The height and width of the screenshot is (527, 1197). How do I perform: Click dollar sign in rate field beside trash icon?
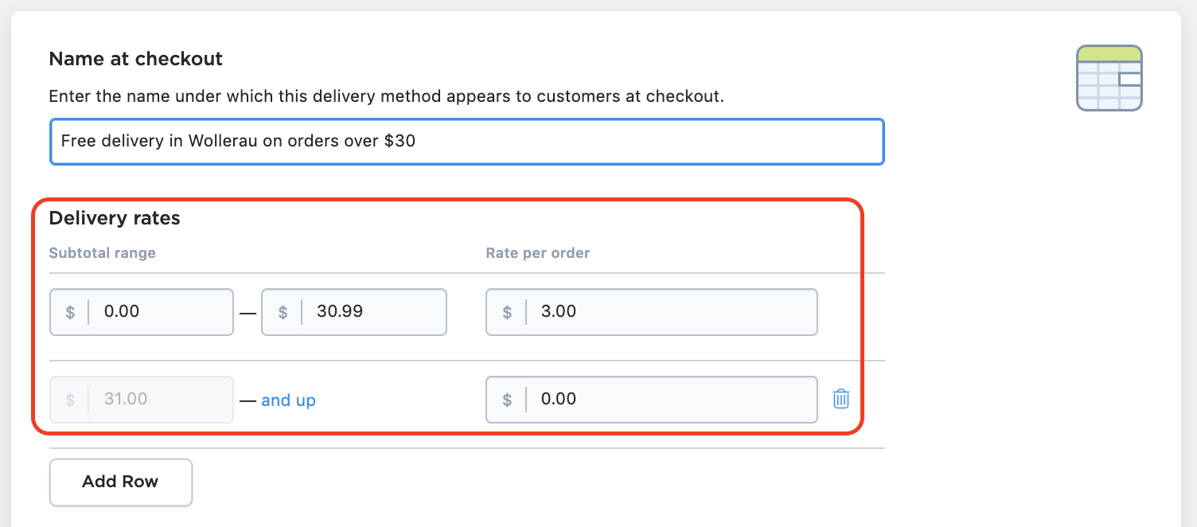[x=507, y=400]
